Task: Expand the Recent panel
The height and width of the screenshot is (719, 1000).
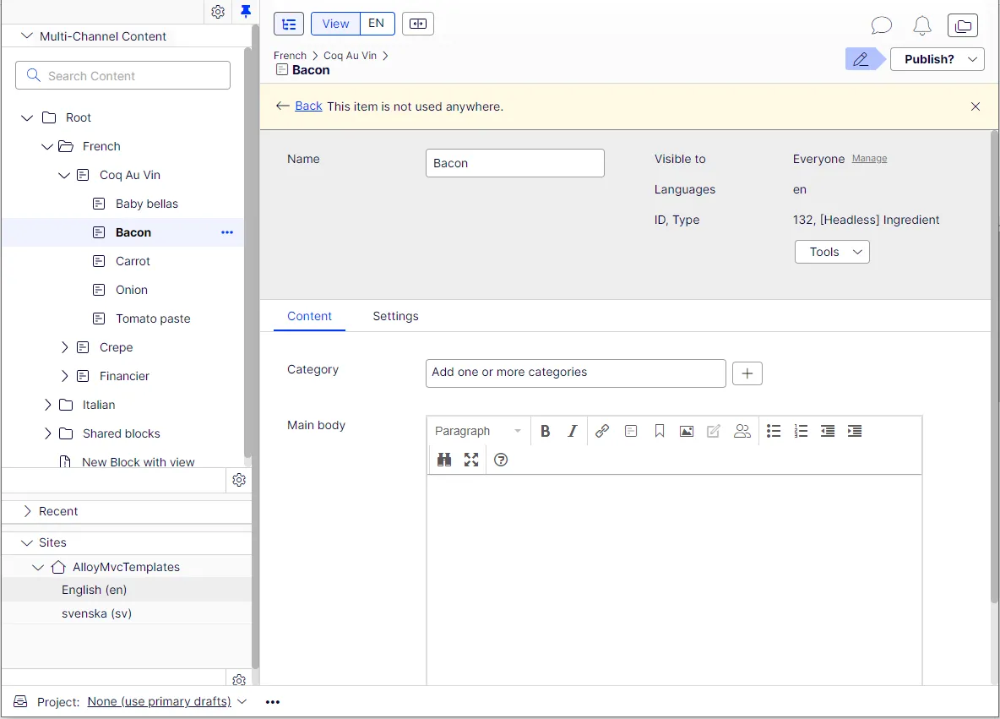Action: pyautogui.click(x=27, y=511)
